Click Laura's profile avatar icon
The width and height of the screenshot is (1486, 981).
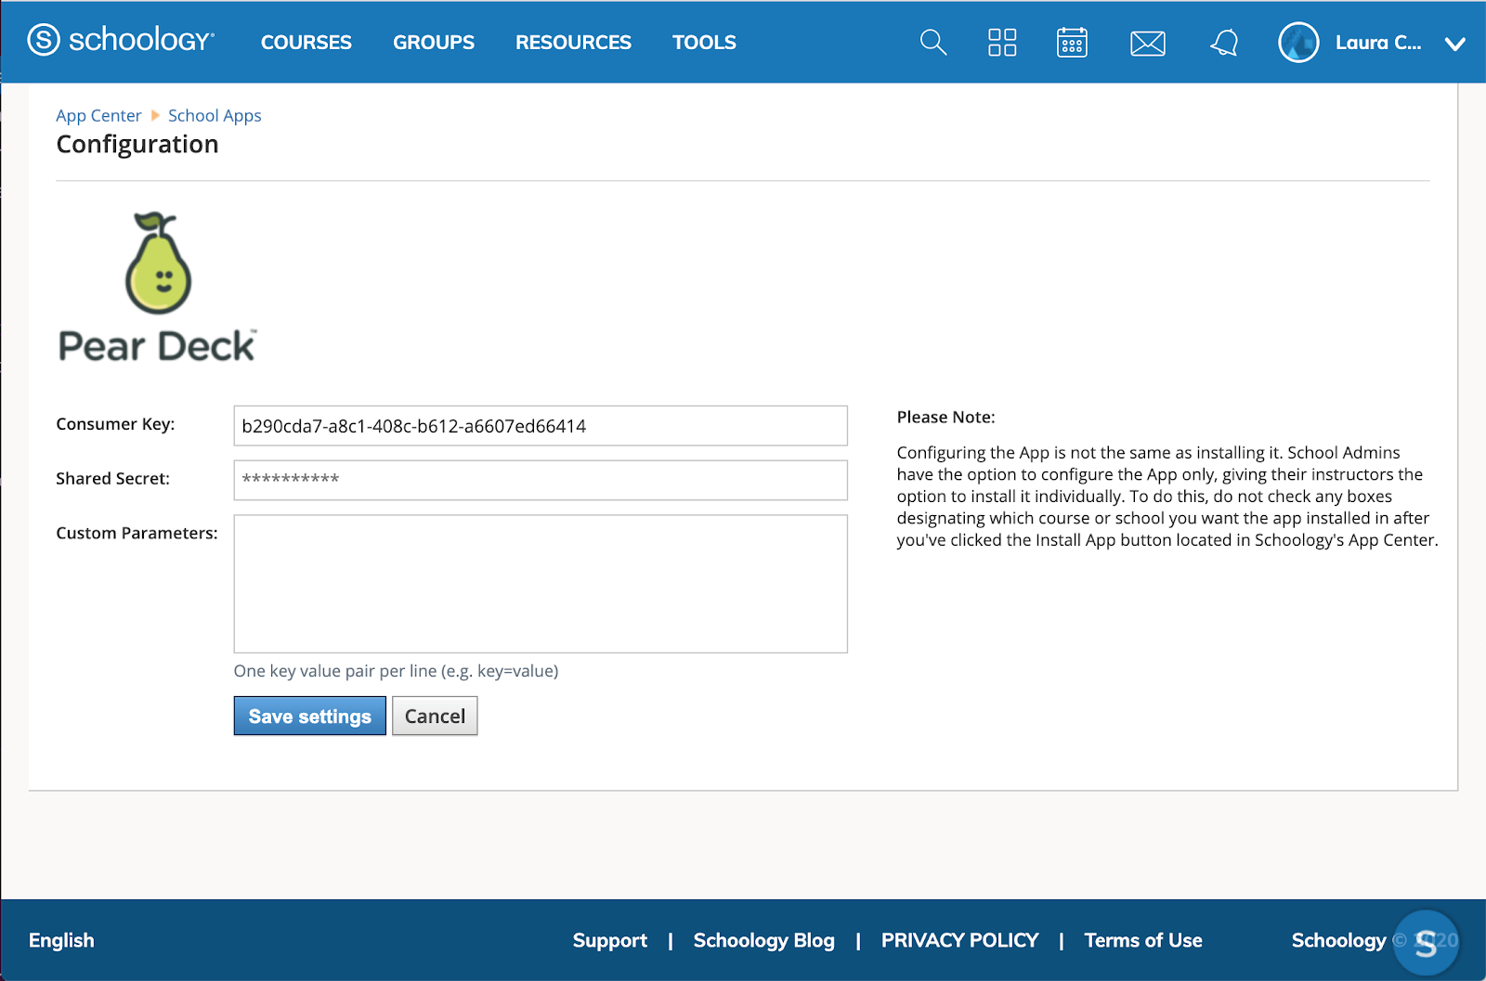coord(1298,43)
